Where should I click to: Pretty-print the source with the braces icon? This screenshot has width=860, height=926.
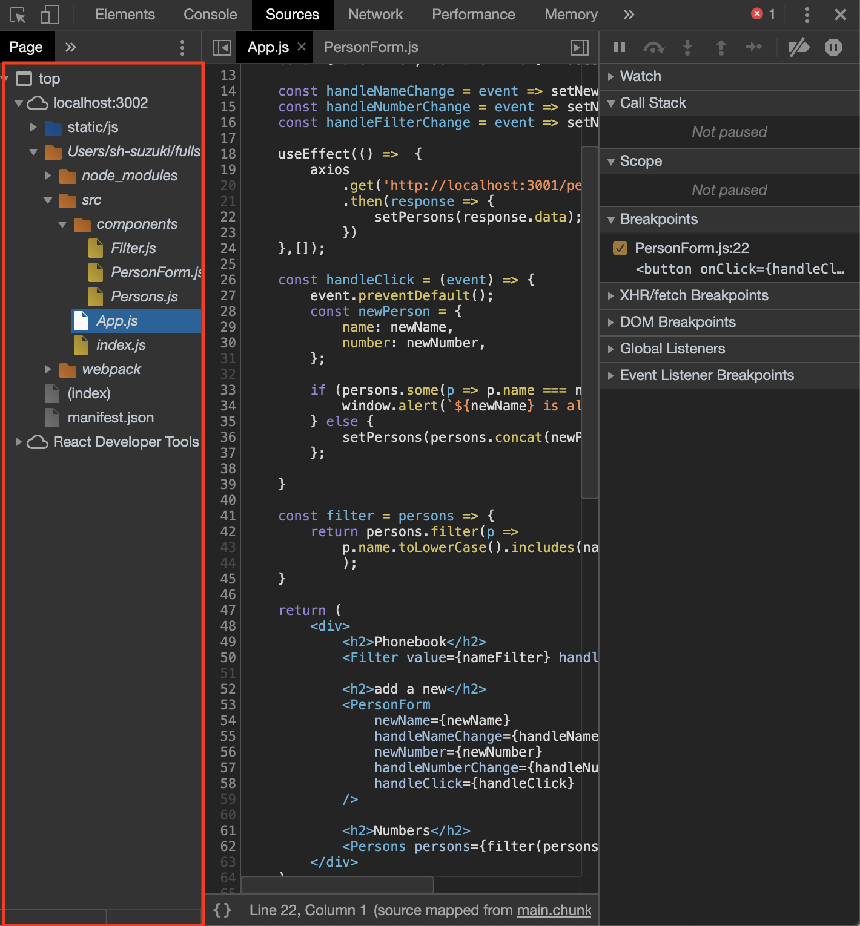click(222, 910)
